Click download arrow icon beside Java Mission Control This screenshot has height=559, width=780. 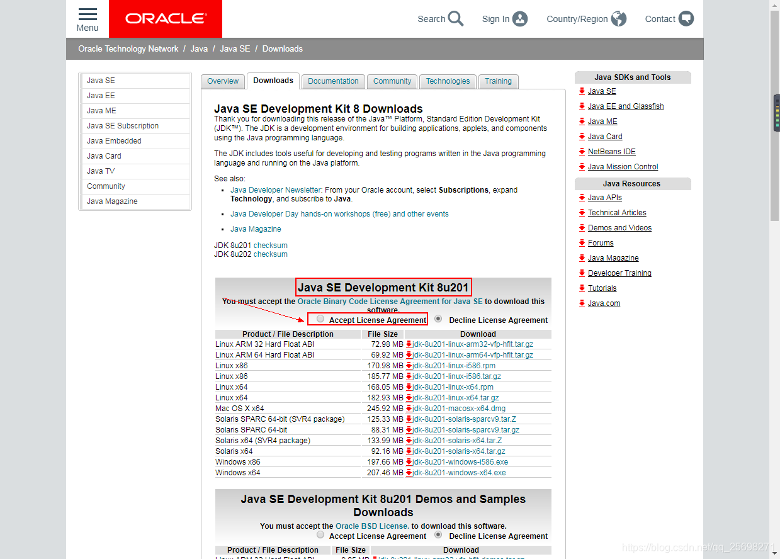point(582,167)
